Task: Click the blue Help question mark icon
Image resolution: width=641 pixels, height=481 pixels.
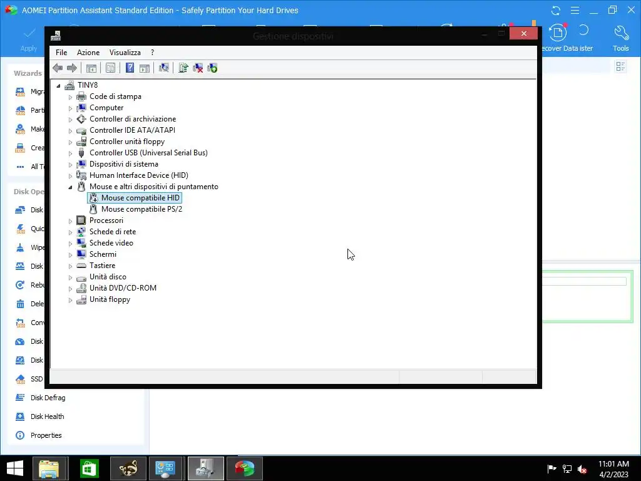Action: click(x=130, y=68)
